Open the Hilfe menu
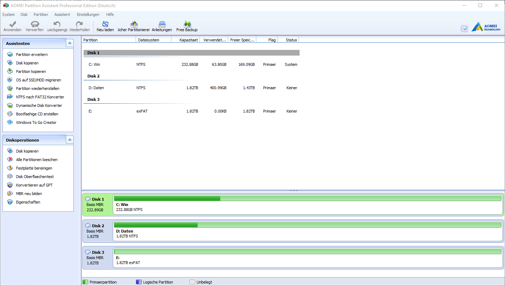This screenshot has width=505, height=286. 110,15
